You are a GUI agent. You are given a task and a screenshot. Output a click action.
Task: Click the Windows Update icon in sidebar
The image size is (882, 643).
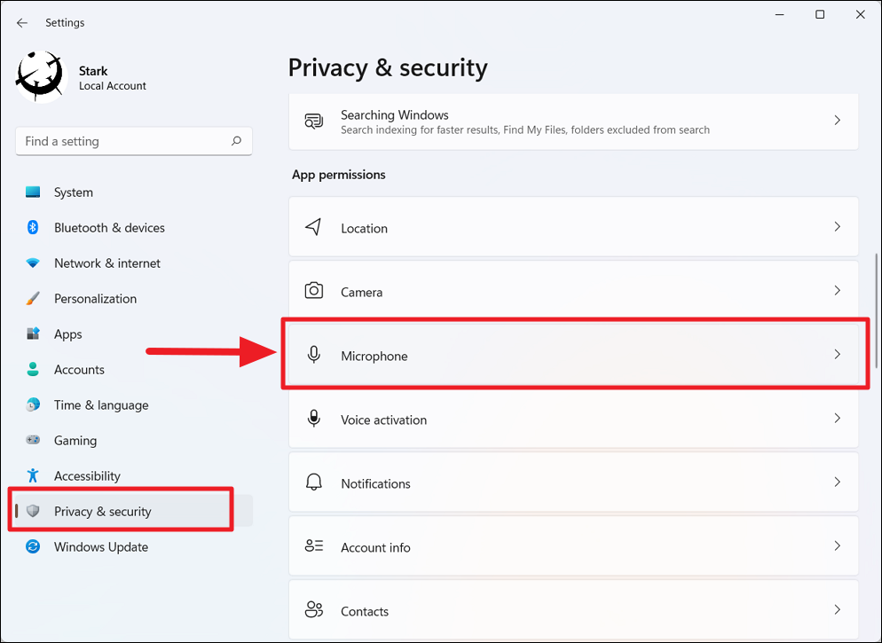[x=34, y=546]
